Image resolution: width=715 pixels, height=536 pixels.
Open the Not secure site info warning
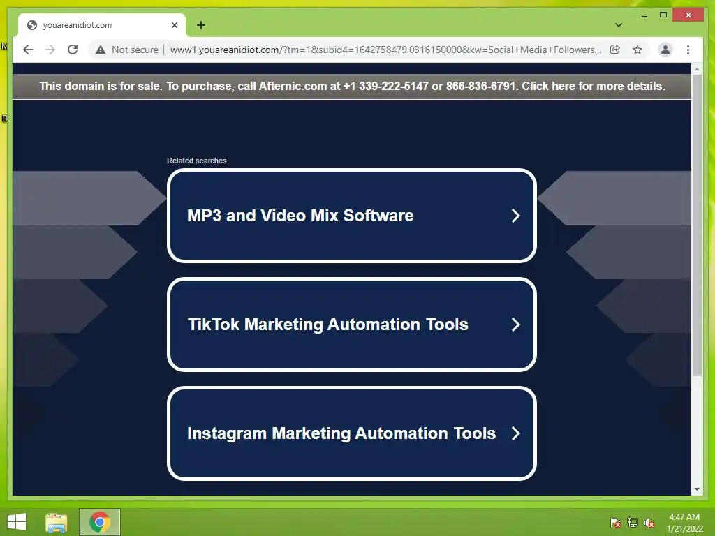pos(127,50)
